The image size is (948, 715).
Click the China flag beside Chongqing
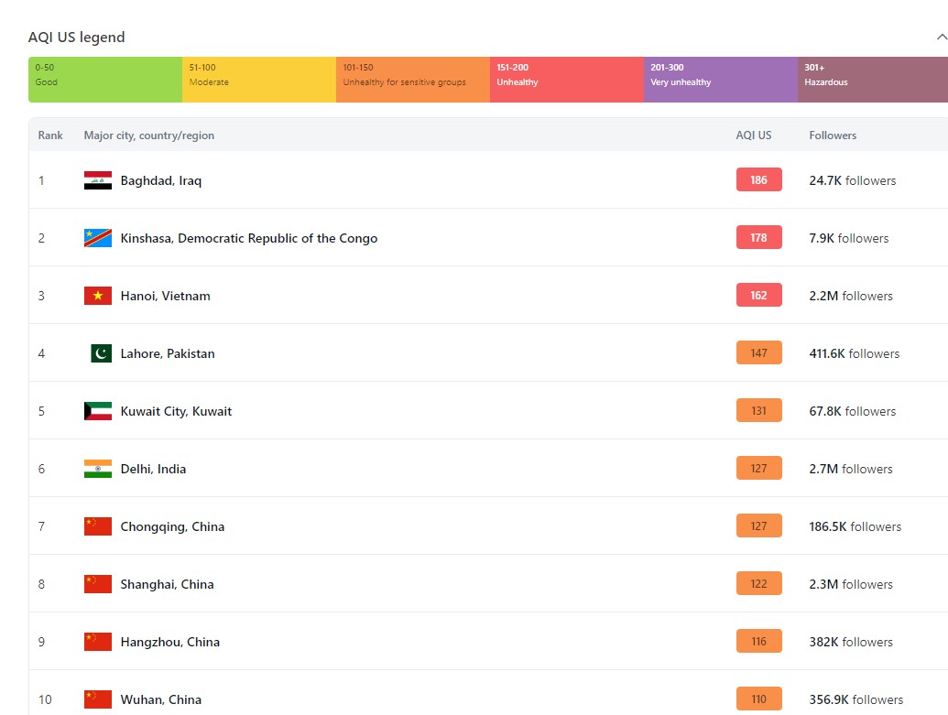click(98, 526)
